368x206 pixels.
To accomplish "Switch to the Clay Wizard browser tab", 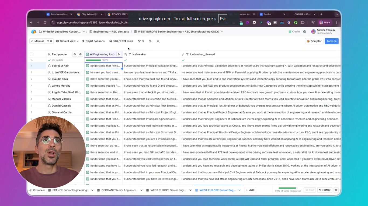I will click(89, 14).
